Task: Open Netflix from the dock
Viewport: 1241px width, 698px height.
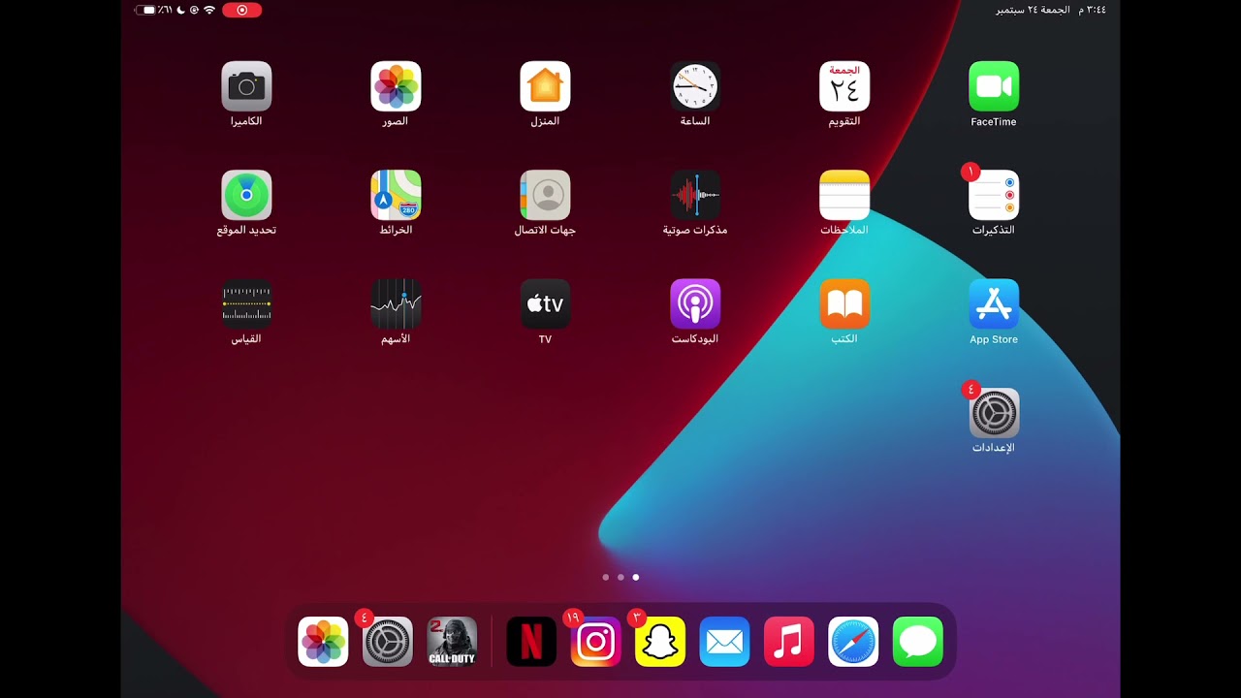Action: point(531,642)
